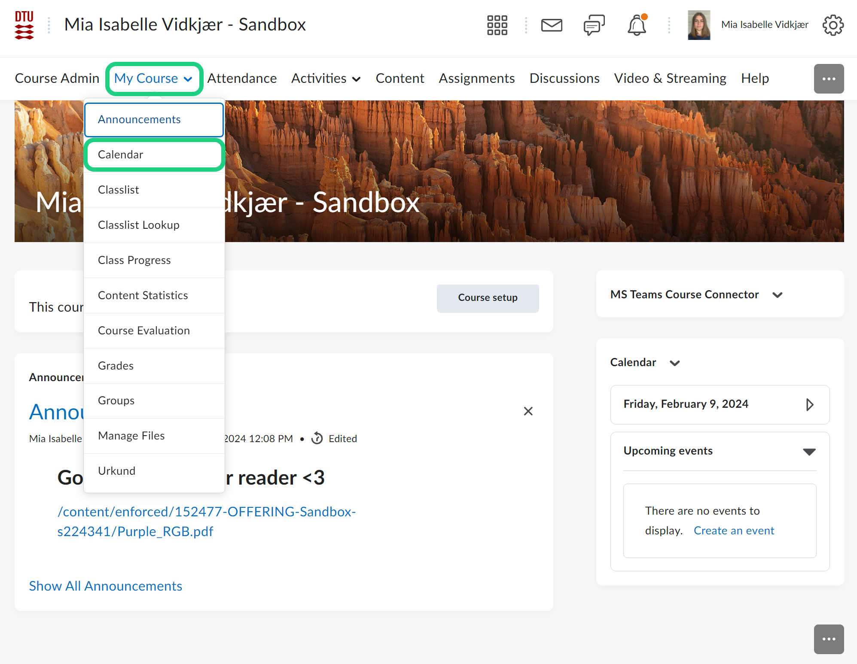The height and width of the screenshot is (664, 857).
Task: Click the Course setup button
Action: [488, 298]
